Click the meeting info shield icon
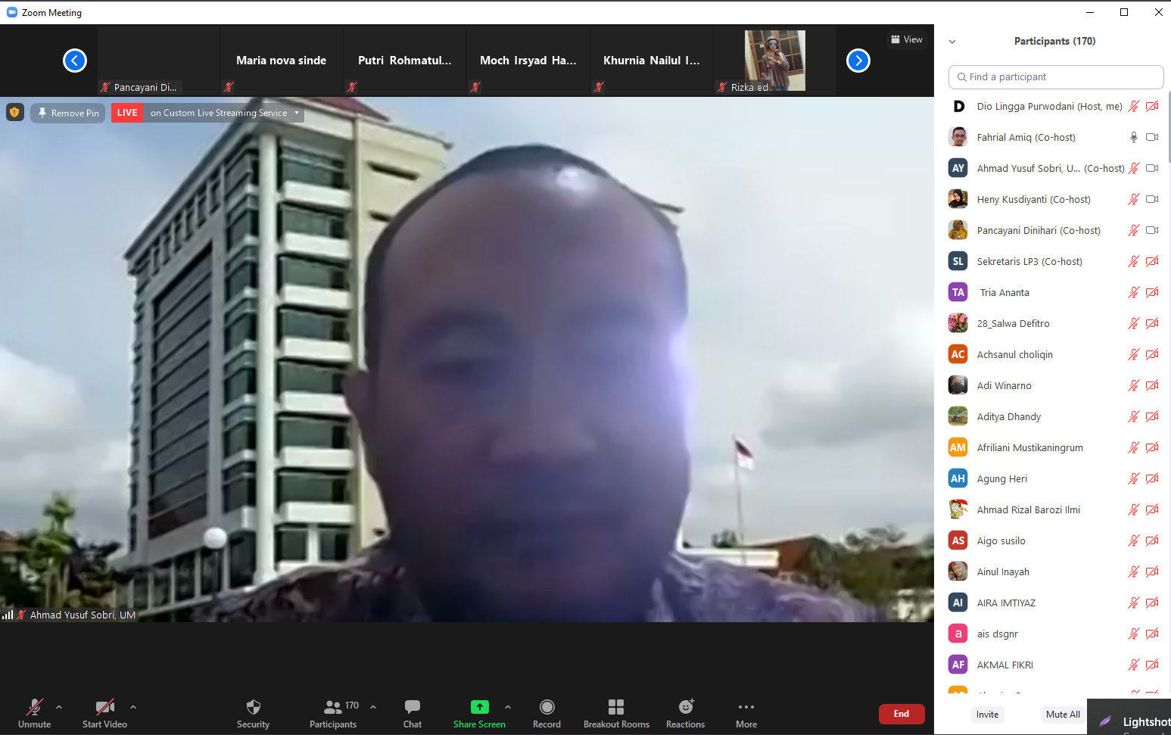1171x735 pixels. coord(14,113)
